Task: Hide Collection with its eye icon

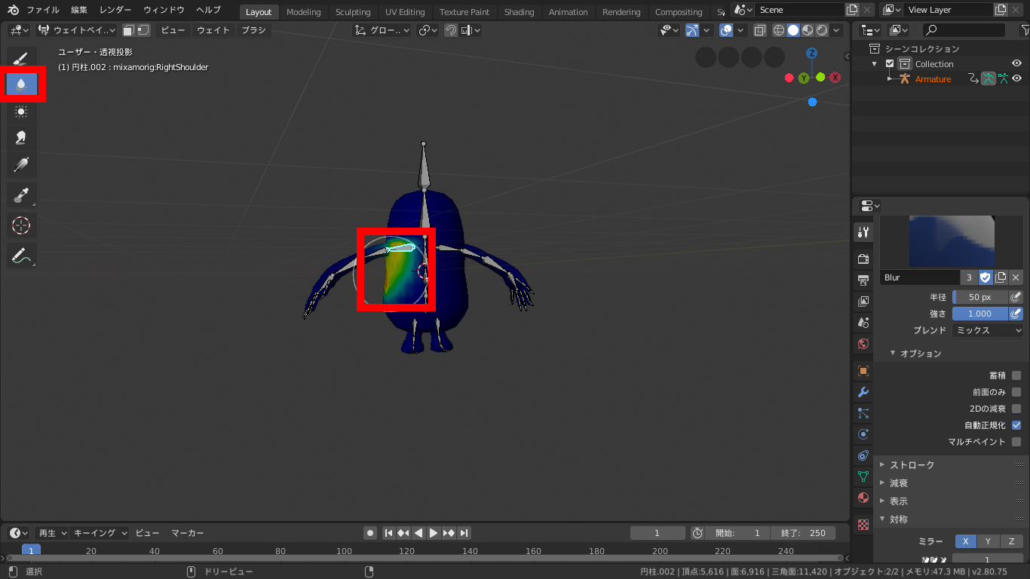Action: [1016, 64]
